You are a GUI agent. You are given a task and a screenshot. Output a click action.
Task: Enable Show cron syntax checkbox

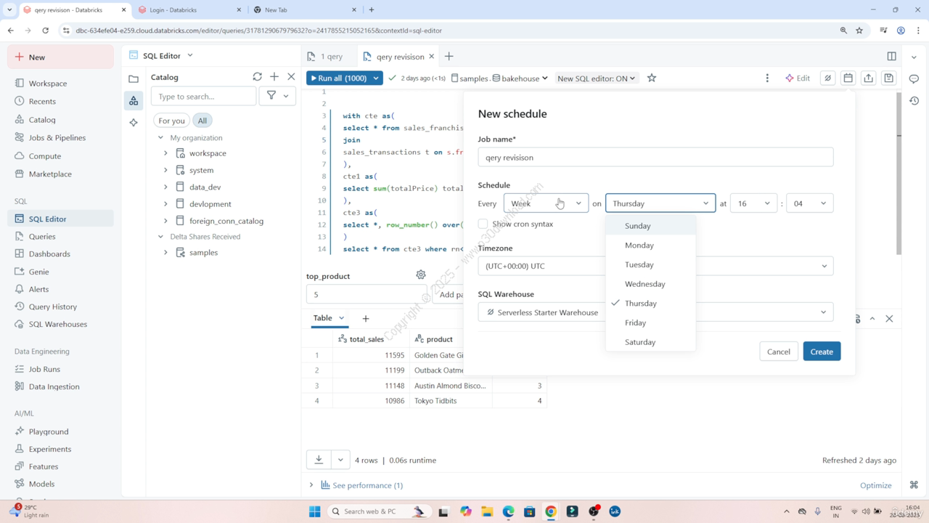tap(483, 224)
